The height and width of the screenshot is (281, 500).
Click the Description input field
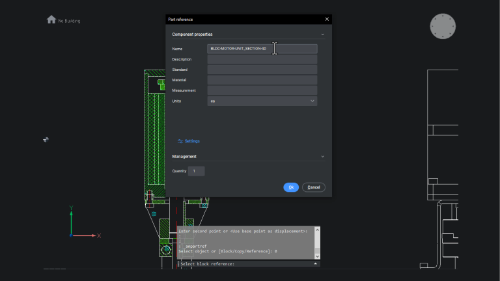pos(262,59)
